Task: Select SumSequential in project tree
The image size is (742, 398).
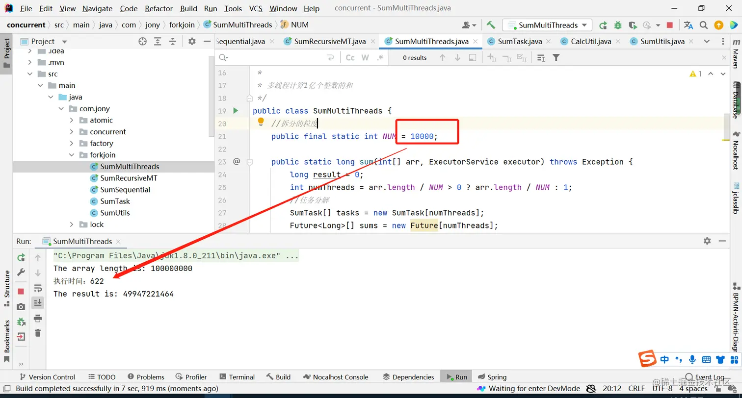Action: 125,190
